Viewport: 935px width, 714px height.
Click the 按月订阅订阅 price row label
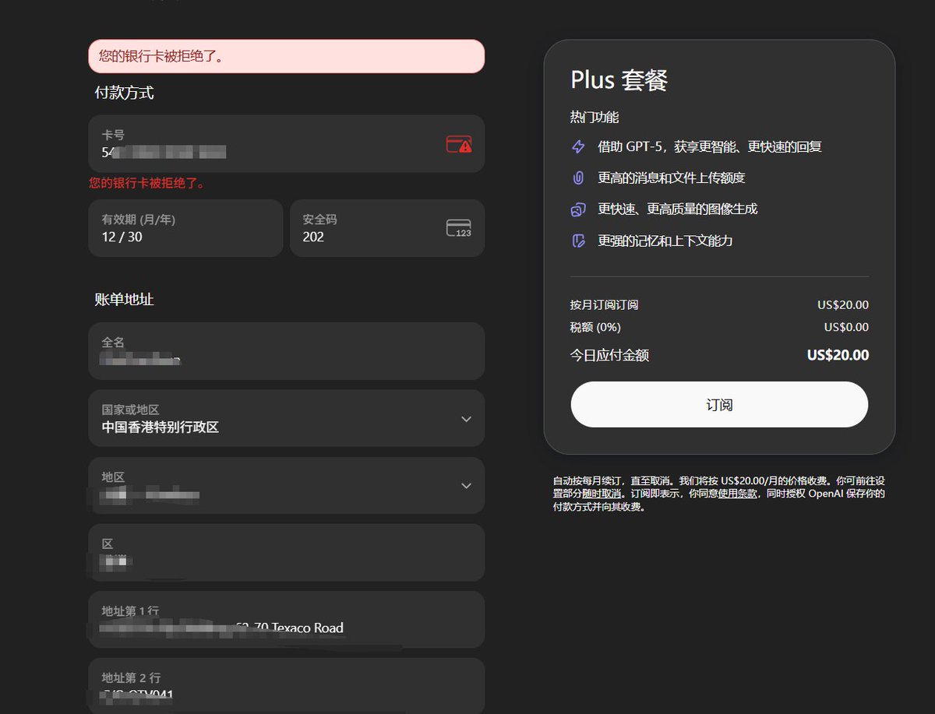[x=605, y=305]
